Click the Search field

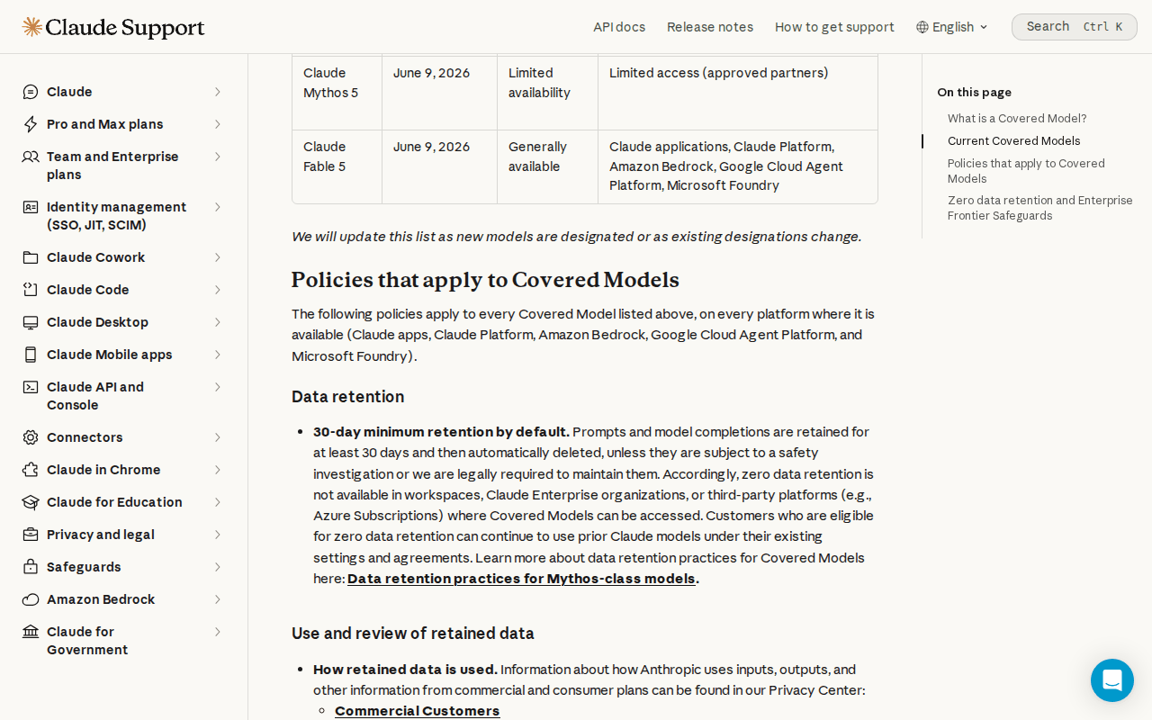point(1075,27)
